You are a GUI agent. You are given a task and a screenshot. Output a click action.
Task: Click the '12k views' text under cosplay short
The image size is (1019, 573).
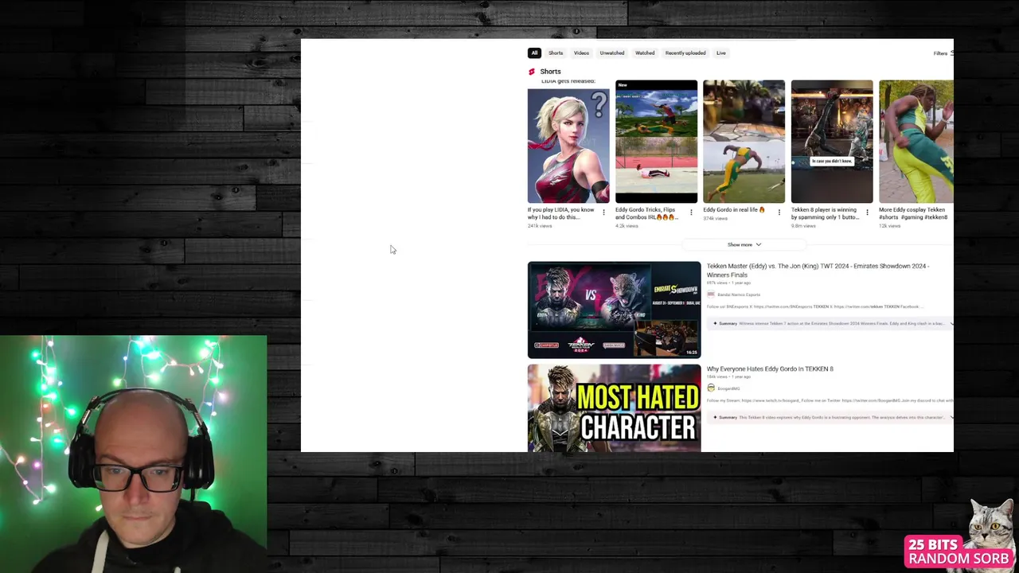(889, 226)
